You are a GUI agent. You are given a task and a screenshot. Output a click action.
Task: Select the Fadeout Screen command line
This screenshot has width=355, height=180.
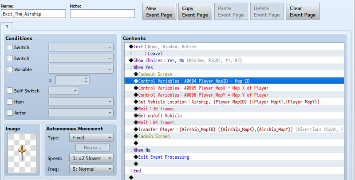tap(155, 74)
